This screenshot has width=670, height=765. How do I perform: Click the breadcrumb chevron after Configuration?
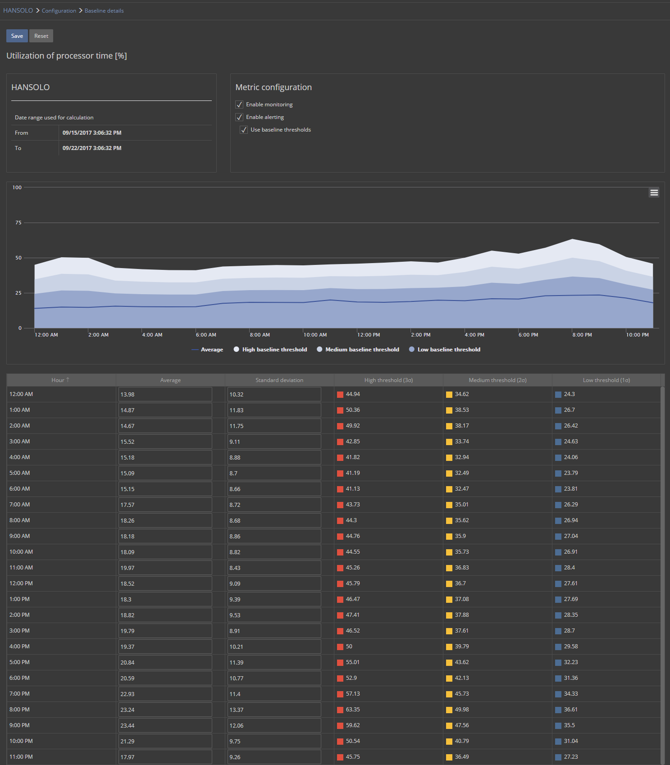81,10
